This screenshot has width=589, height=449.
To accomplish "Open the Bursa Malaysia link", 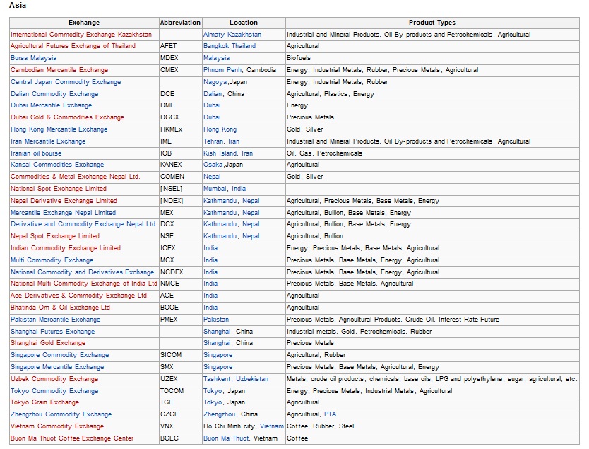I will click(x=33, y=58).
